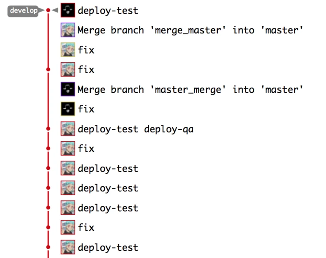Click the black avatar beside the develop label
The height and width of the screenshot is (258, 326).
coord(68,11)
